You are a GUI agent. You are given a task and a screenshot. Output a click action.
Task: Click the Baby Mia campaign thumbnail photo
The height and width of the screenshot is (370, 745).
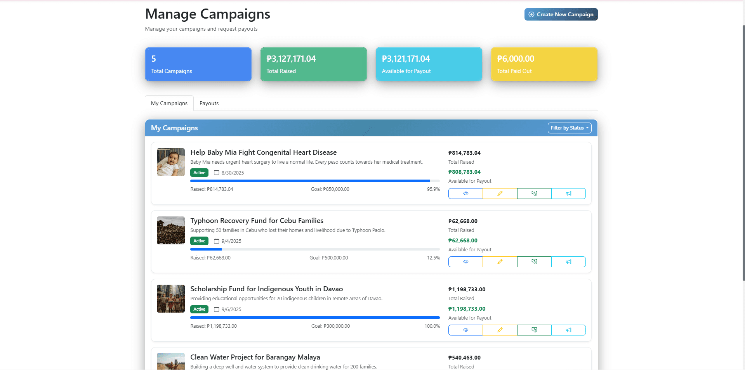[x=171, y=162]
